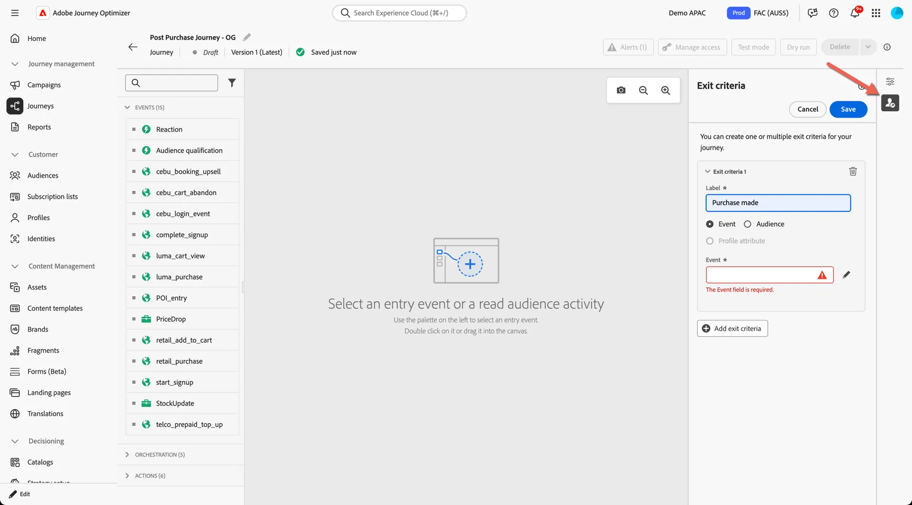912x505 pixels.
Task: Open the feedback chat icon
Action: coord(813,13)
